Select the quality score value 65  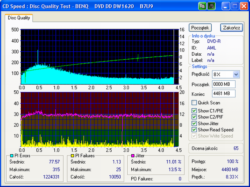[236, 148]
